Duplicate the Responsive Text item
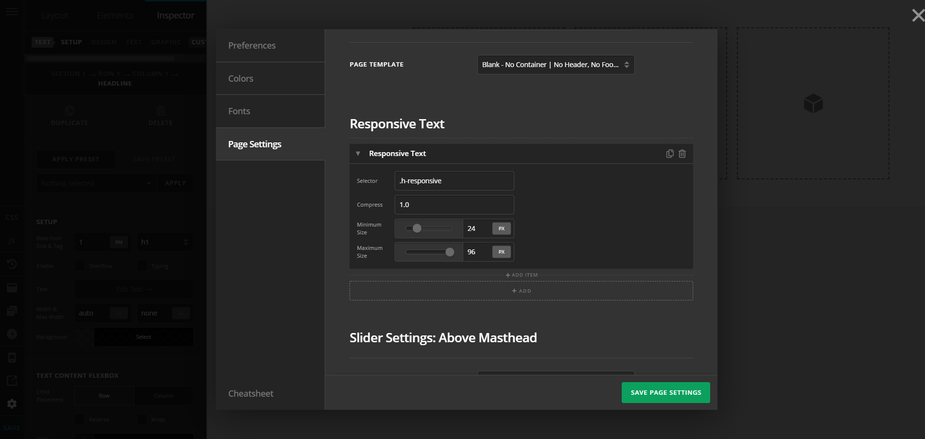 coord(669,154)
